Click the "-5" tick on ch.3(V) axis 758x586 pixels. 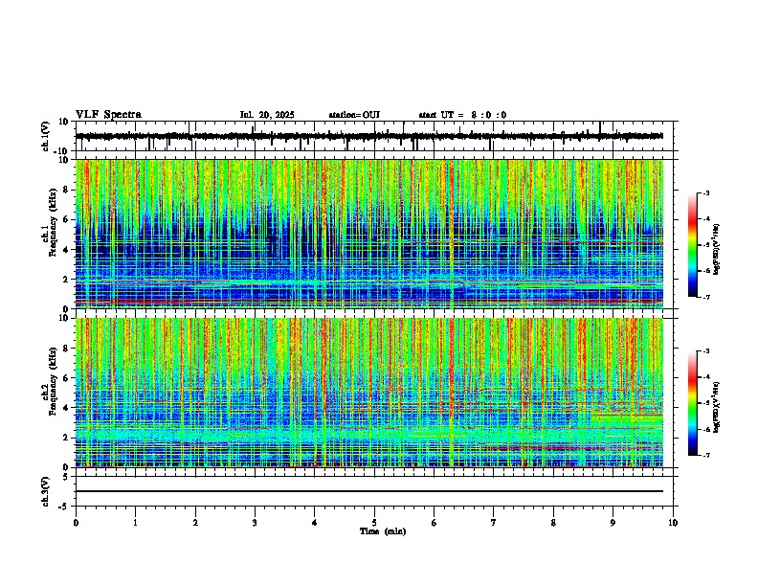tap(64, 507)
